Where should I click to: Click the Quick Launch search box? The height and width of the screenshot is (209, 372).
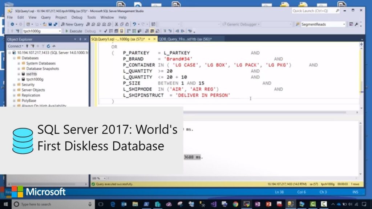pyautogui.click(x=313, y=11)
